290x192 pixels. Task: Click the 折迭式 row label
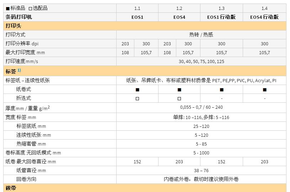23,98
